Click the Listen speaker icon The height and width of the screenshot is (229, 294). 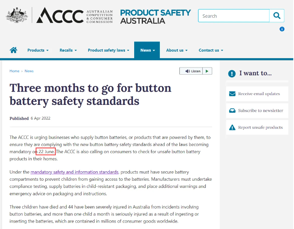click(187, 71)
